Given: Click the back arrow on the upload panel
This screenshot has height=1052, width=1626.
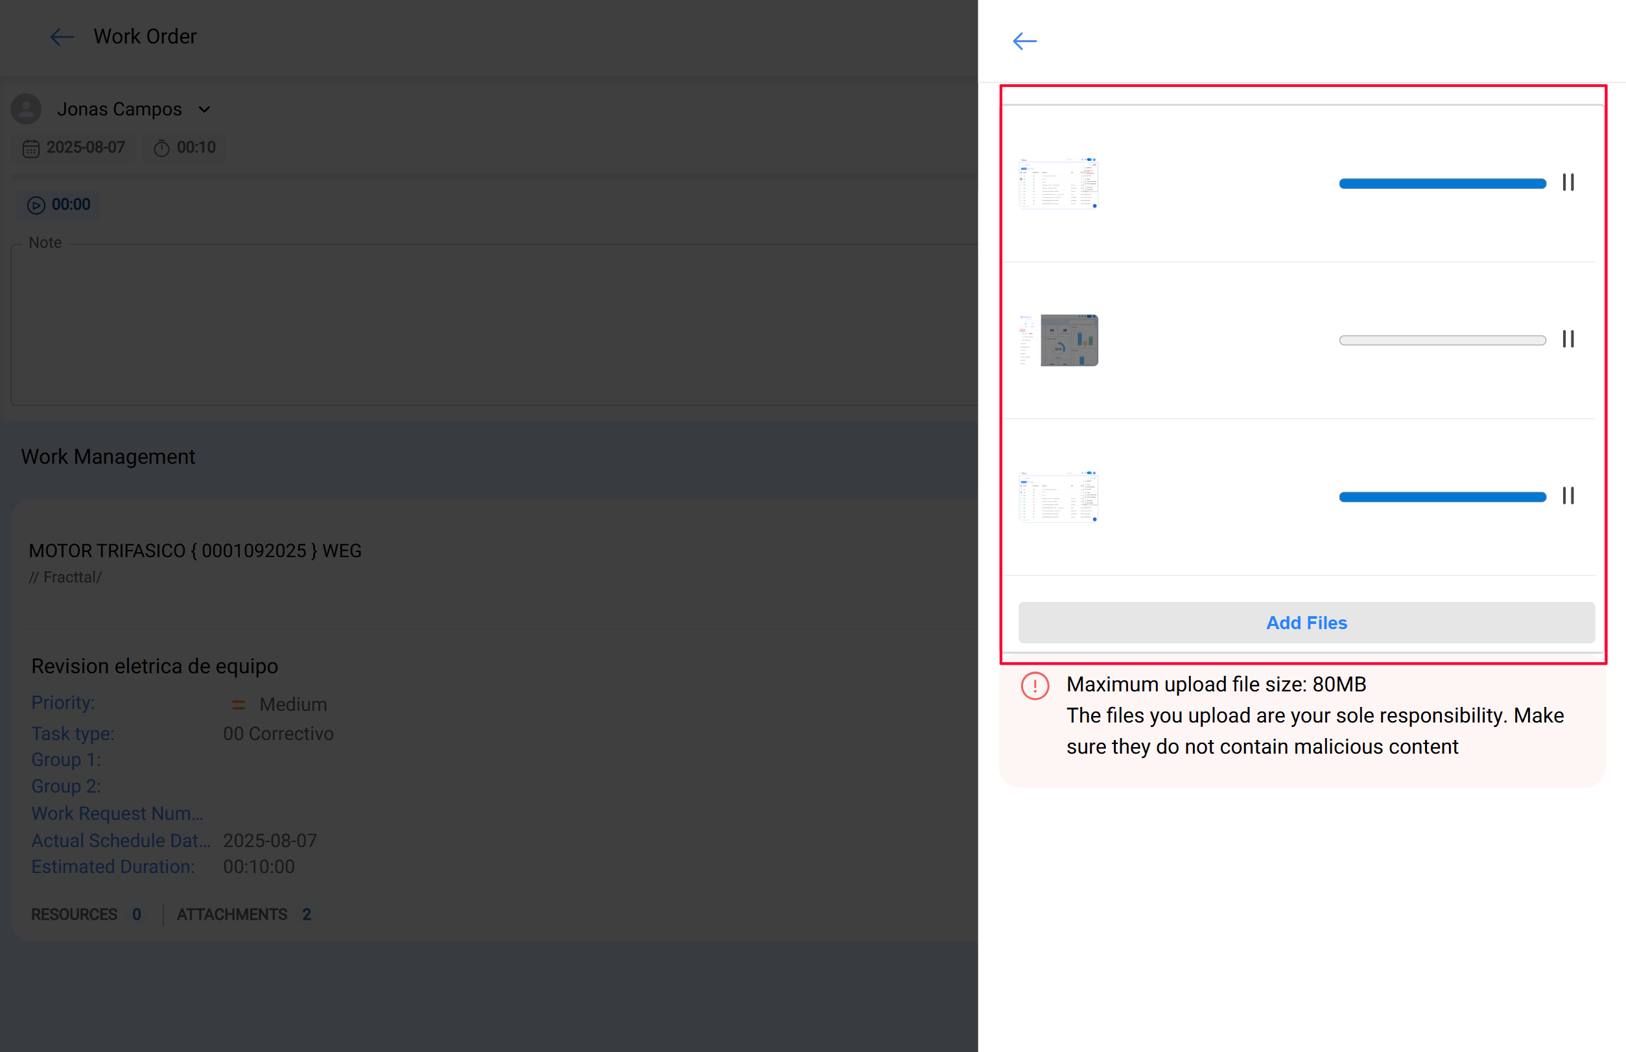Looking at the screenshot, I should pyautogui.click(x=1024, y=41).
